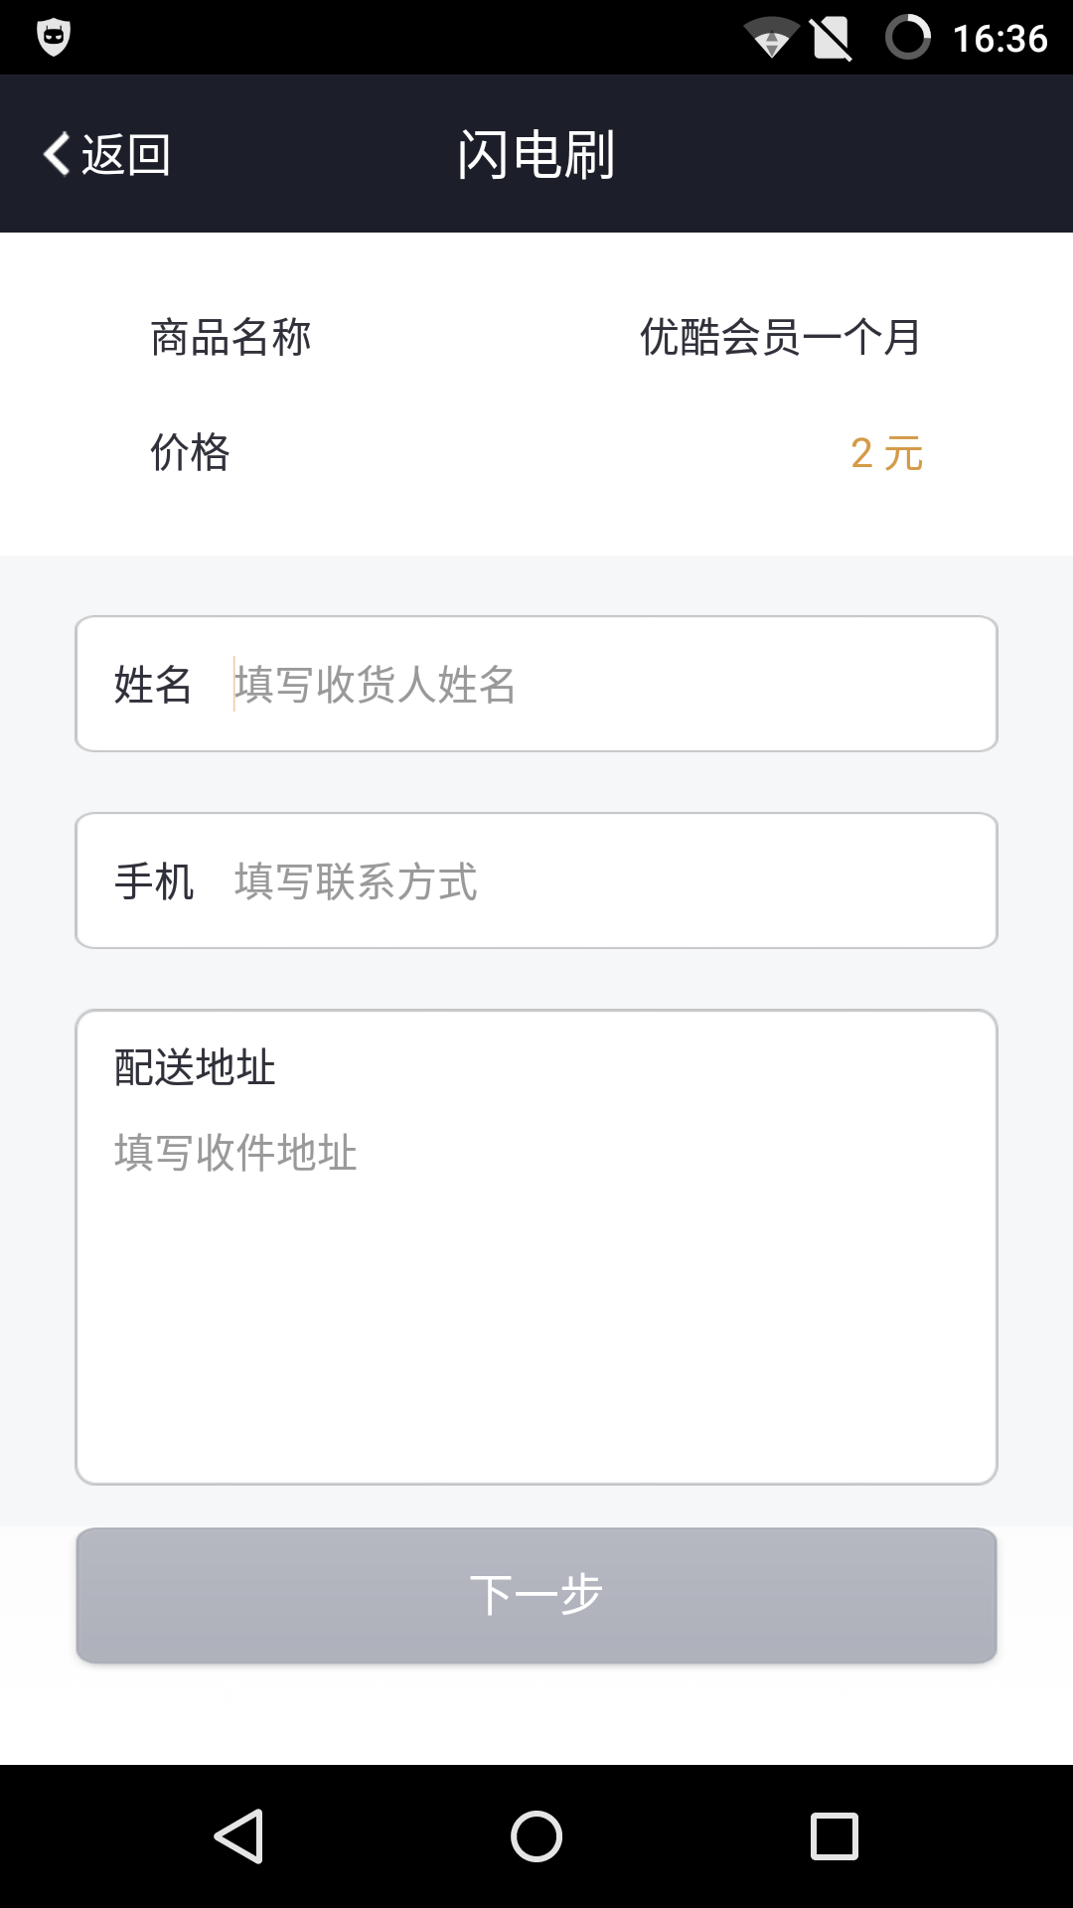This screenshot has height=1908, width=1073.
Task: Tap the 配送地址 heading label
Action: (x=195, y=1068)
